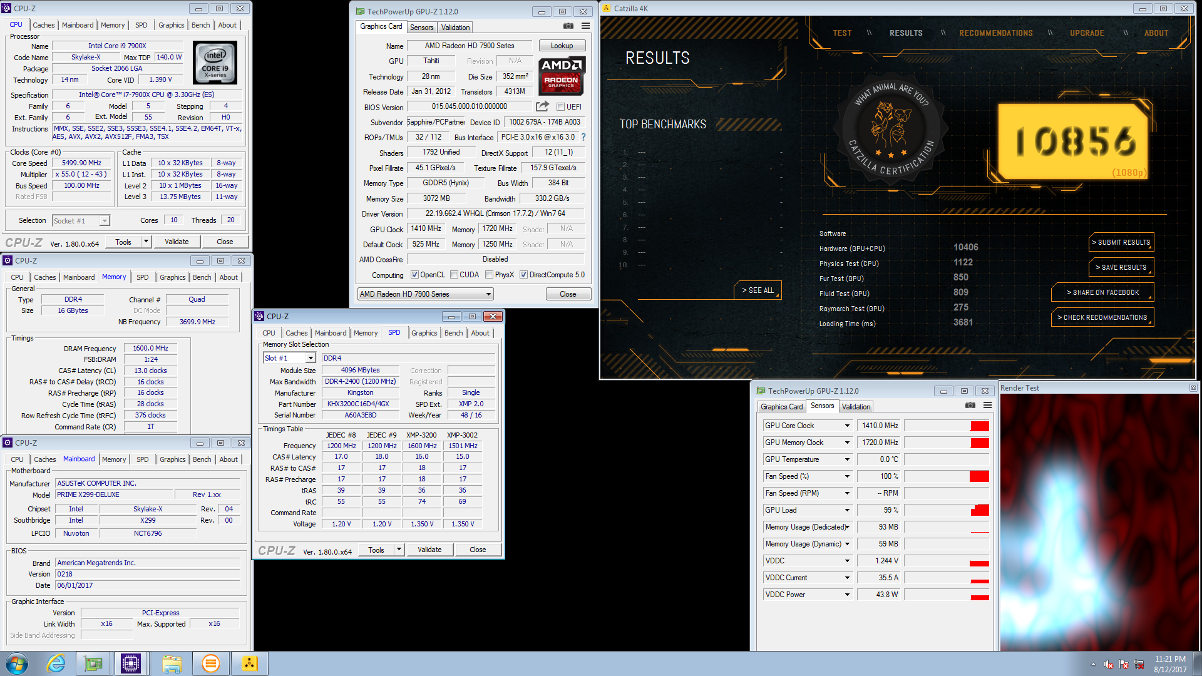Open Validation tab in main GPU-Z window

pyautogui.click(x=455, y=28)
